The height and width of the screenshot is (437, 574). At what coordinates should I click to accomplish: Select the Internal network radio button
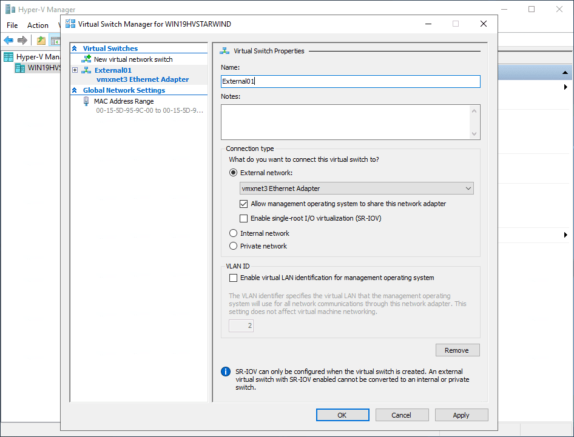coord(234,233)
